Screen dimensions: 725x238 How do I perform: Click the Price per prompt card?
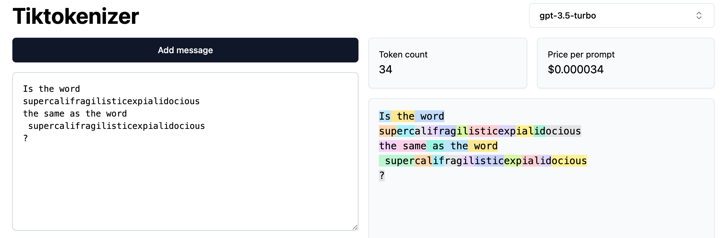(625, 63)
